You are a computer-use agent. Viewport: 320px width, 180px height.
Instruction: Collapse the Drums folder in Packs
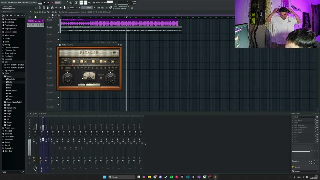(9, 76)
